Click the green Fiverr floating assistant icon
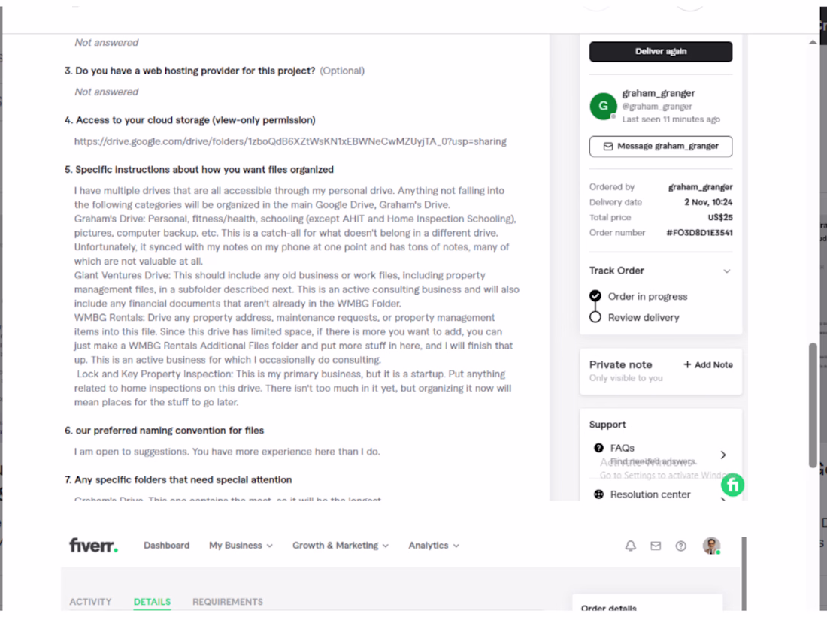The image size is (827, 620). click(x=732, y=485)
